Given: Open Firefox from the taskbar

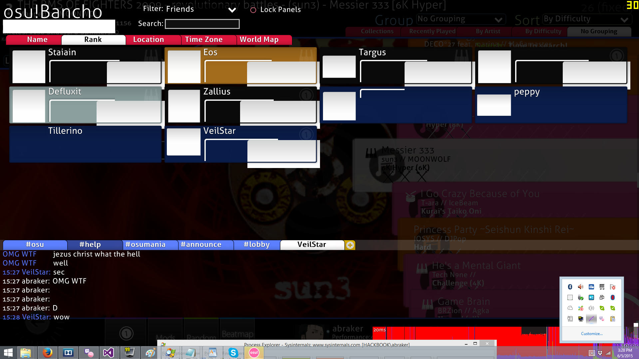Looking at the screenshot, I should (x=47, y=353).
